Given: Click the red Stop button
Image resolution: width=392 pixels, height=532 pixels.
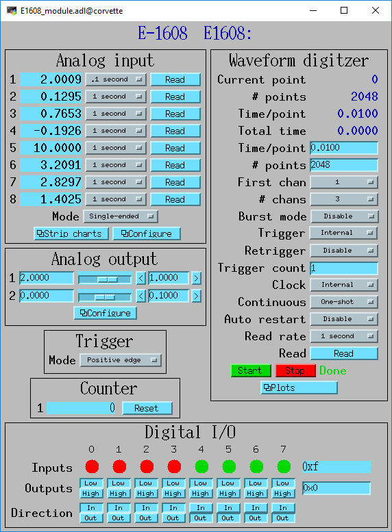Looking at the screenshot, I should pyautogui.click(x=295, y=370).
